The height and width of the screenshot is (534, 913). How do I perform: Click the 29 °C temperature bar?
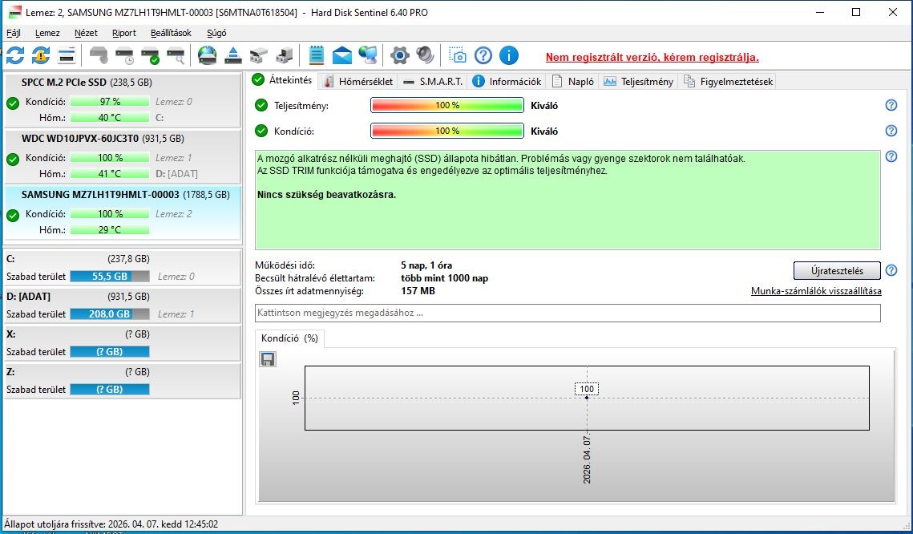[110, 230]
